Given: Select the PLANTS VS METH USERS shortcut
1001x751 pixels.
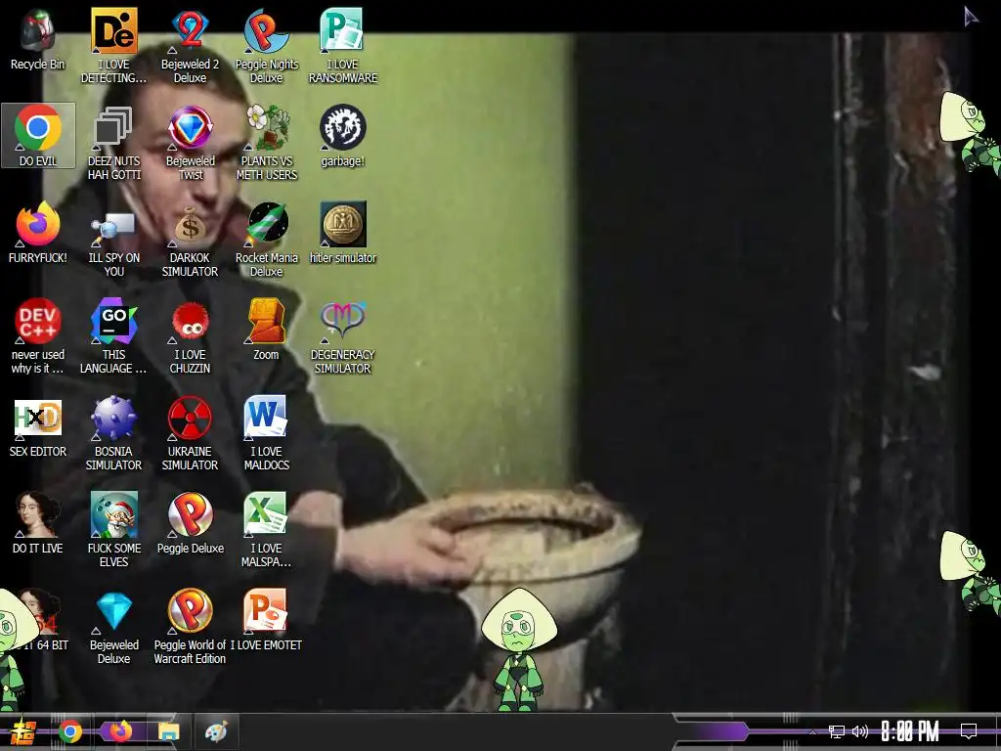Looking at the screenshot, I should (266, 143).
